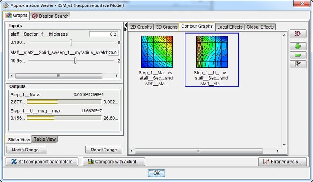Switch to Slider View tab

(x=19, y=139)
